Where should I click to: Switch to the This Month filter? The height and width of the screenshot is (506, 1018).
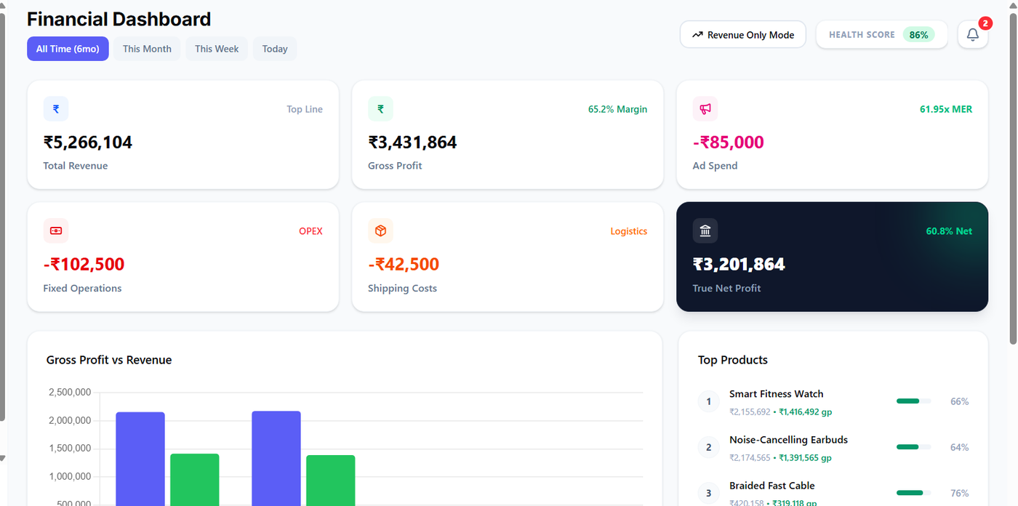coord(147,49)
